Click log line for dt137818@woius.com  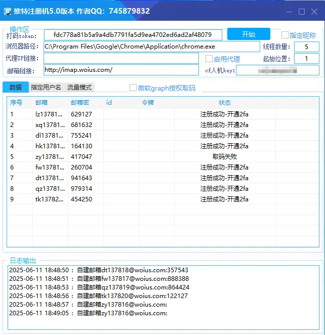(99, 270)
